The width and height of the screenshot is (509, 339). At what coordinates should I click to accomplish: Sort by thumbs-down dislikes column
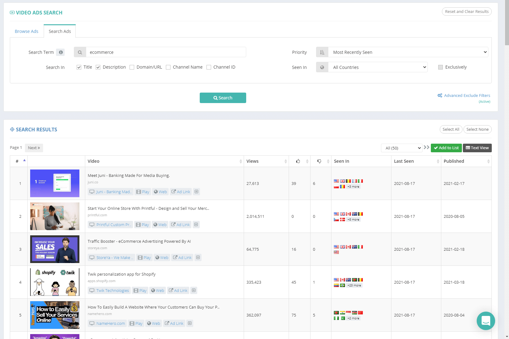pos(319,161)
